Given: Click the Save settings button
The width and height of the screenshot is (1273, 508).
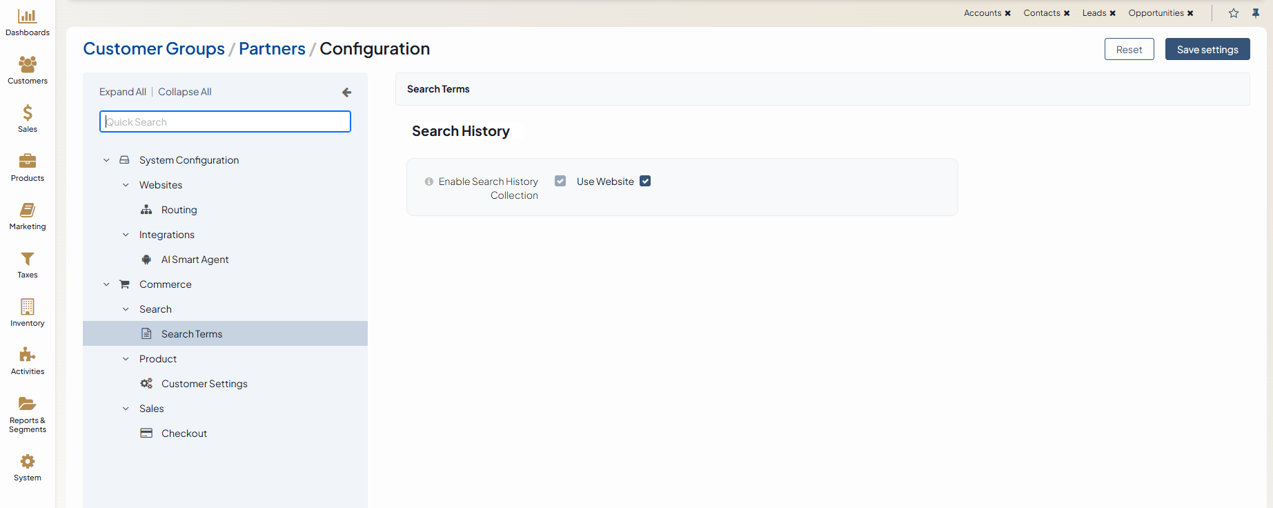Looking at the screenshot, I should pyautogui.click(x=1207, y=50).
